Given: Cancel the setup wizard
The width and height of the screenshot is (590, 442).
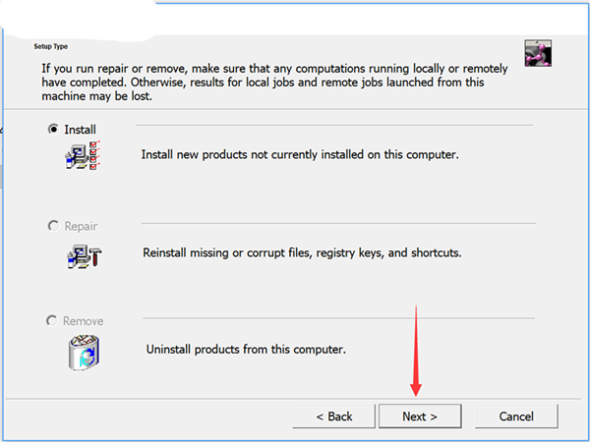Looking at the screenshot, I should 516,416.
